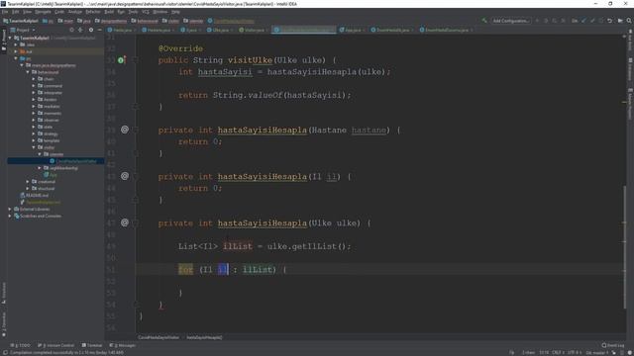
Task: Collapse the TasarimKaliplari project root
Action: [x=10, y=38]
